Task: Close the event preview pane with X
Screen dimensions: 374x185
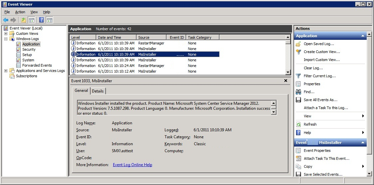Action: pyautogui.click(x=286, y=81)
